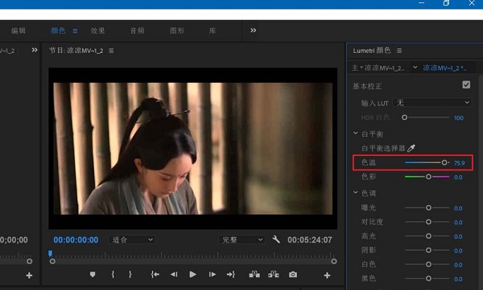Switch to the 音频 workspace
The height and width of the screenshot is (290, 483).
[x=137, y=31]
